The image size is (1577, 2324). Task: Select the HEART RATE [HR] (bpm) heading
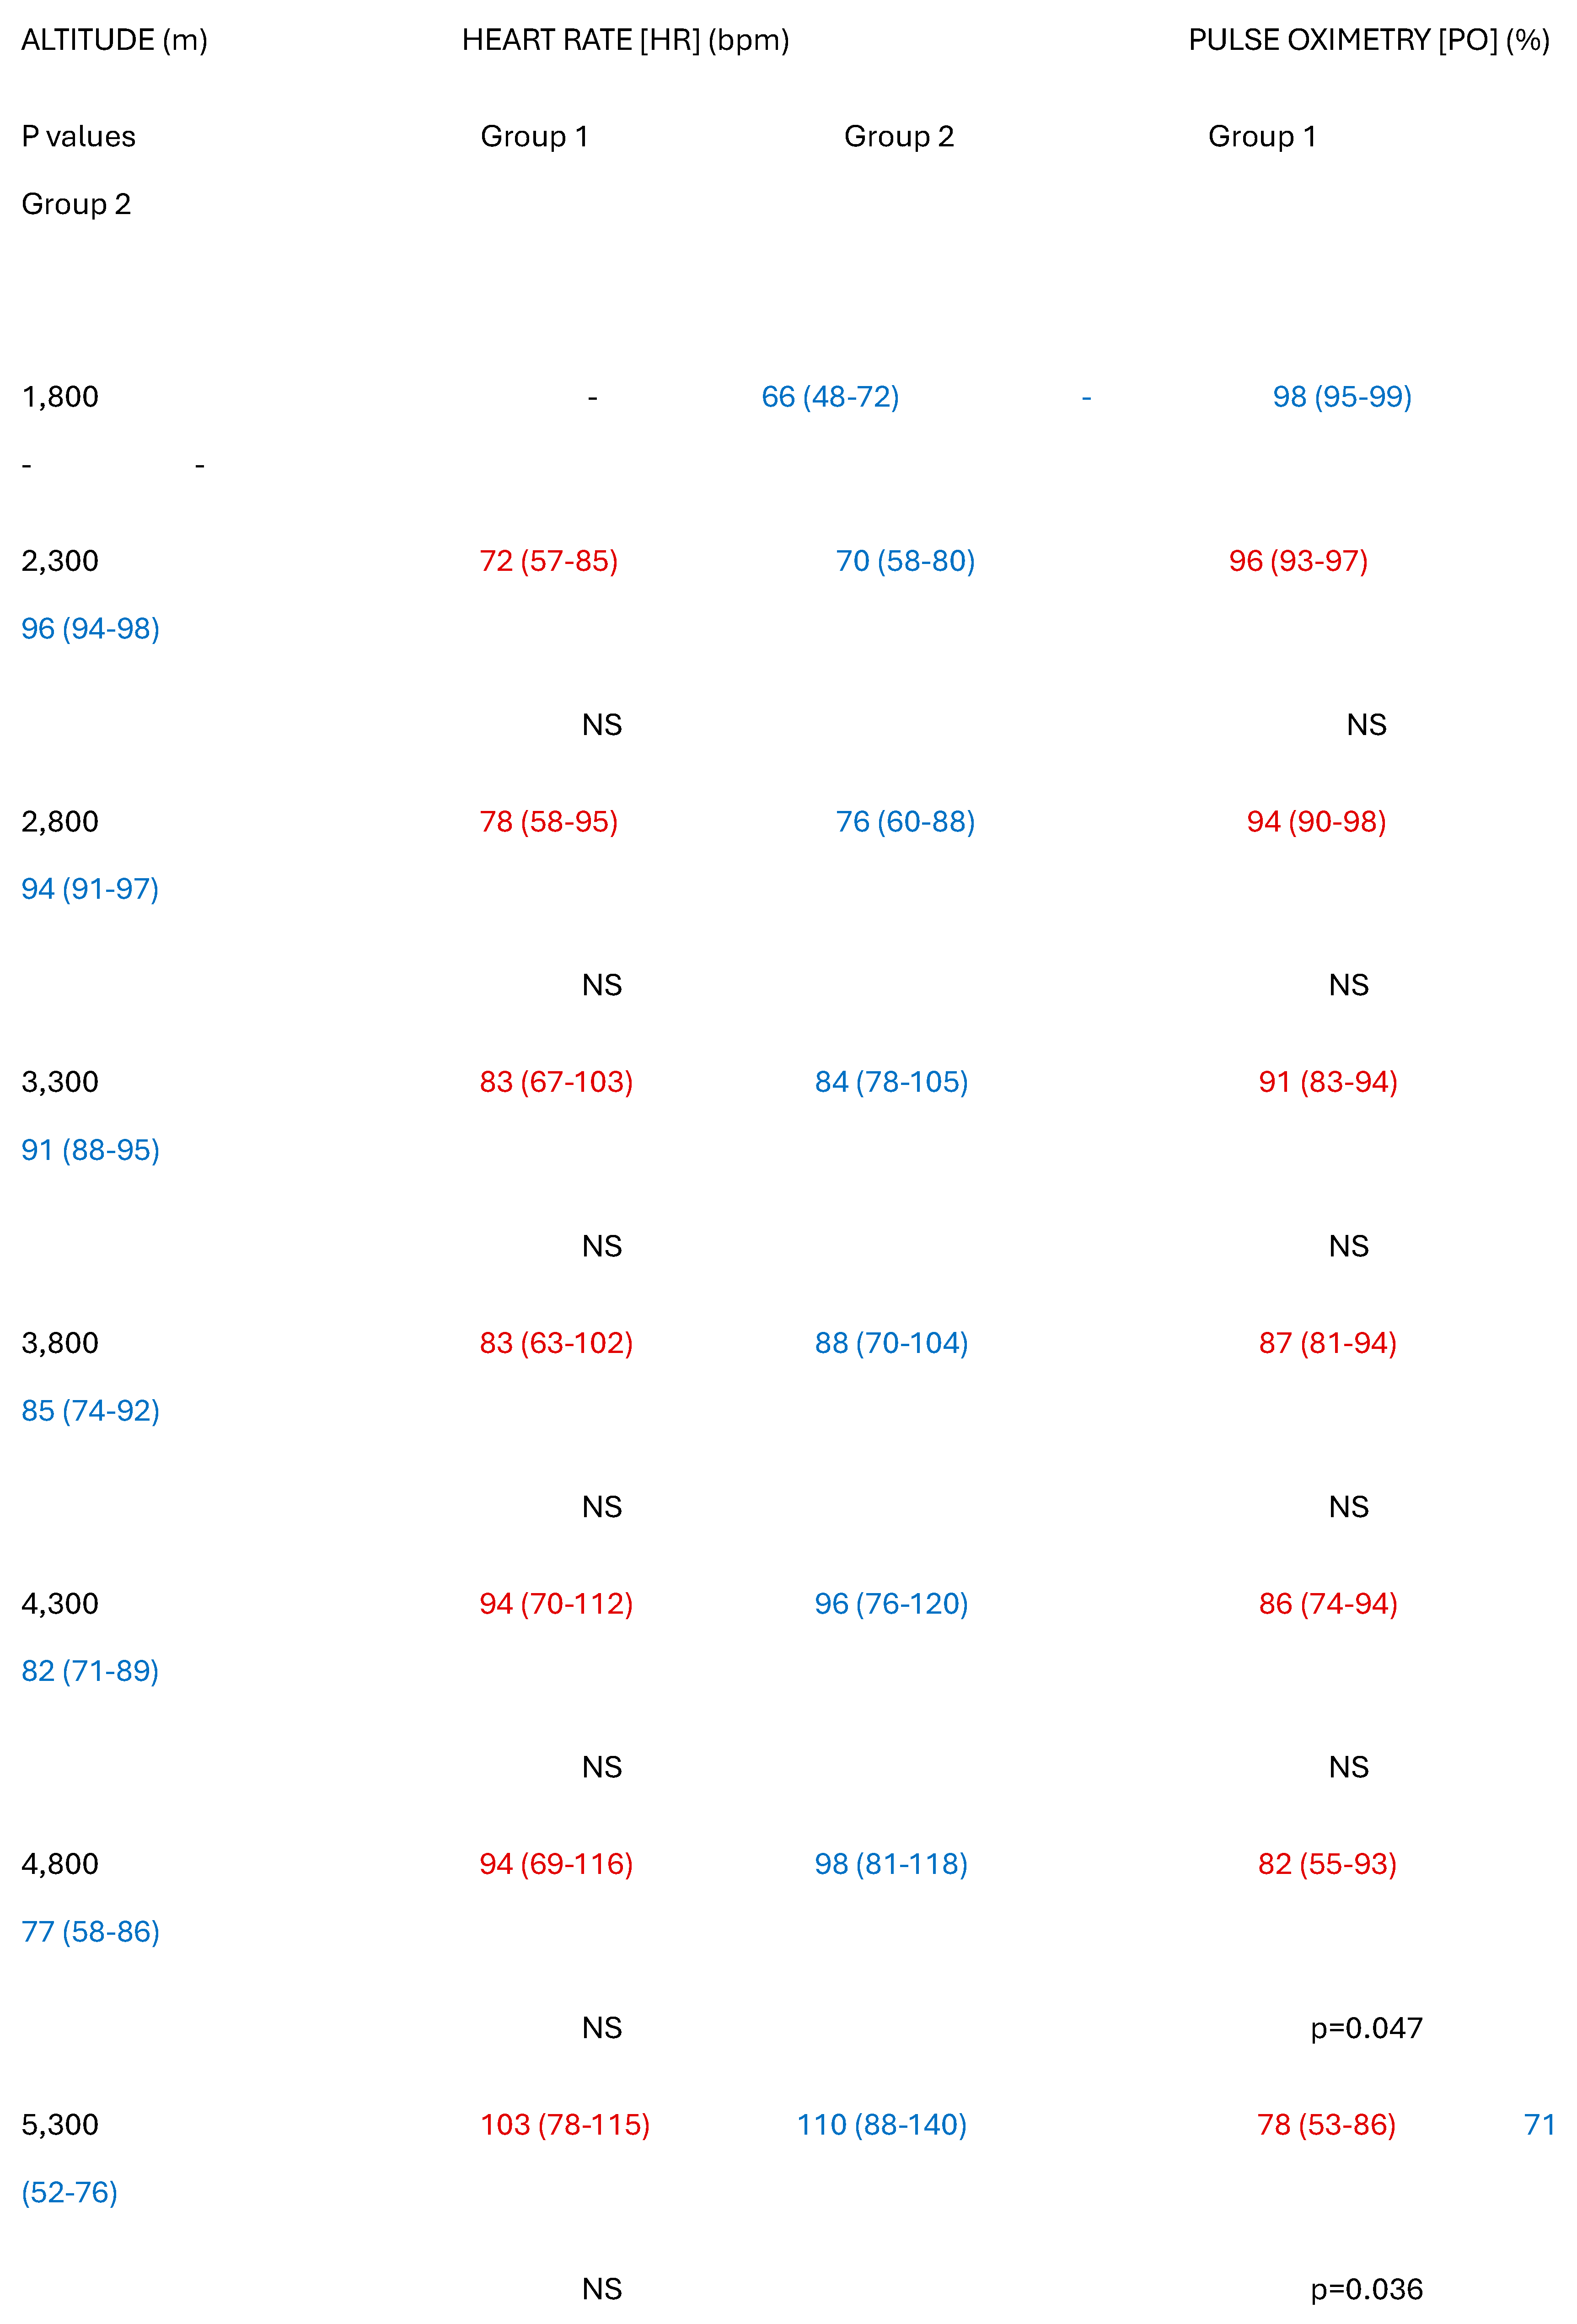coord(625,40)
